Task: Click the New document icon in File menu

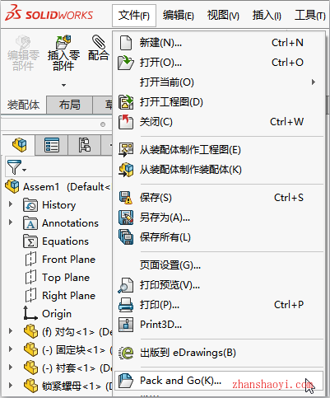Action: (126, 43)
